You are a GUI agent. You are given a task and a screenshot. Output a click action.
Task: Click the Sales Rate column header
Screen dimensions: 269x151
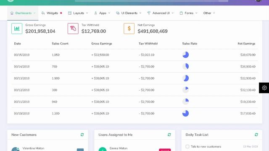(x=190, y=44)
